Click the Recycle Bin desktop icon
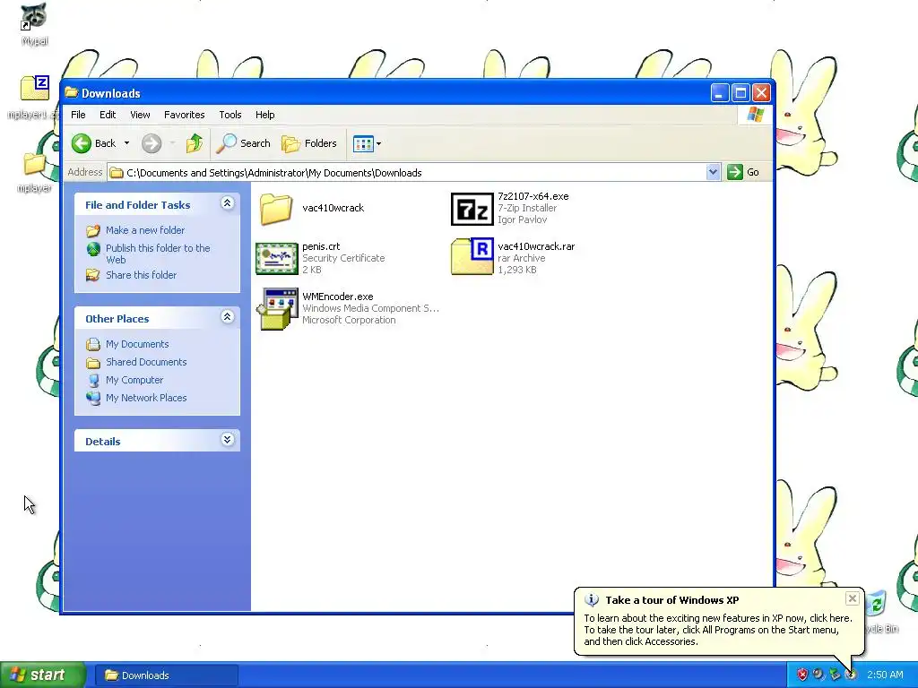The height and width of the screenshot is (688, 918). tap(877, 605)
